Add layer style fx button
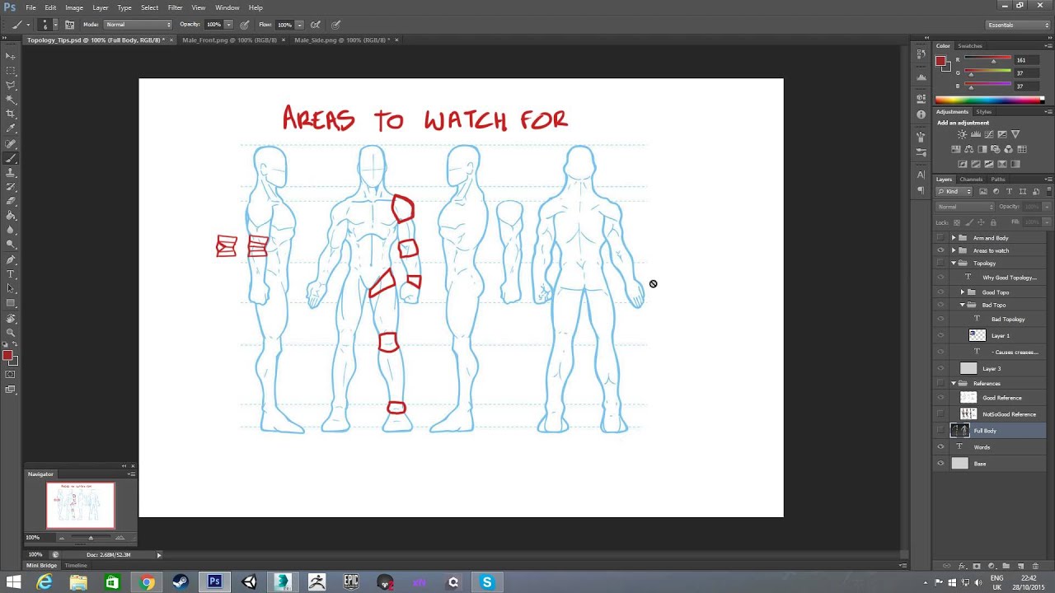This screenshot has width=1055, height=593. tap(961, 566)
